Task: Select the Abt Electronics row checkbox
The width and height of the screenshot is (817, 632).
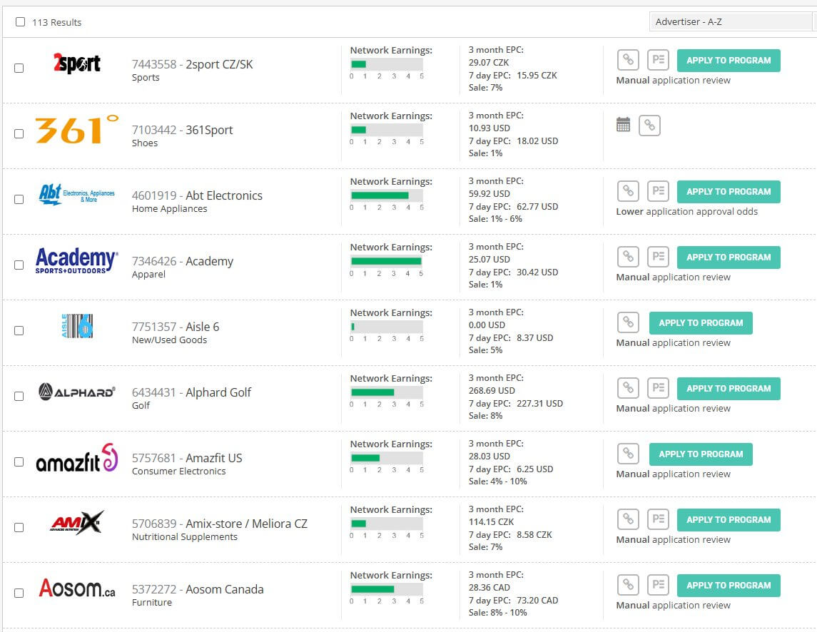Action: point(19,200)
